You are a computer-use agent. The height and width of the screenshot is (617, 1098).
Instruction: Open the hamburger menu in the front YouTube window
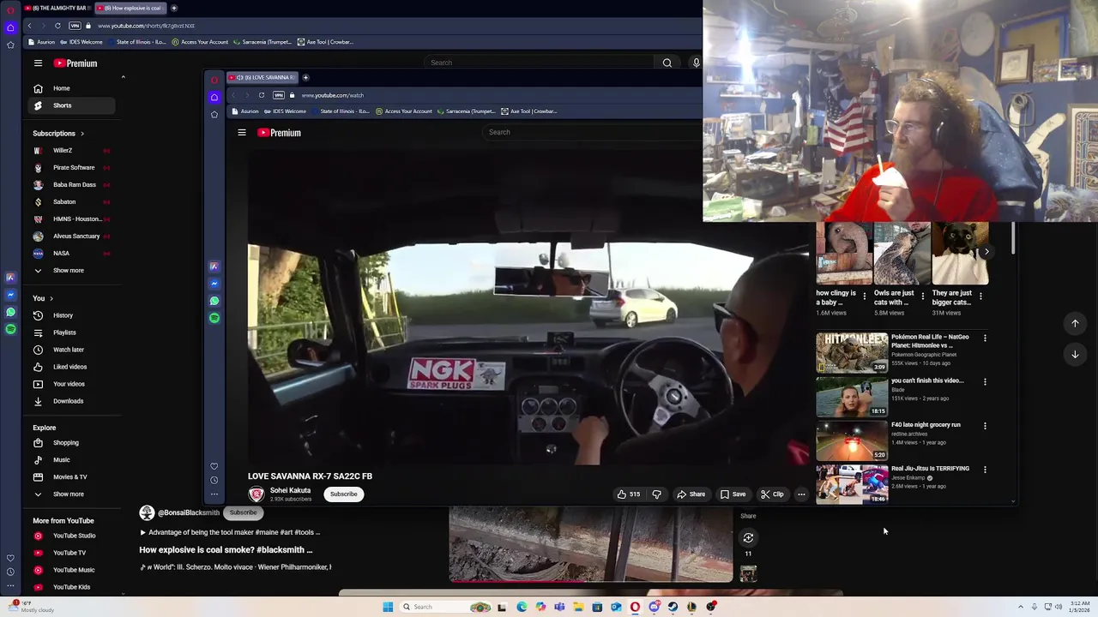(x=242, y=133)
